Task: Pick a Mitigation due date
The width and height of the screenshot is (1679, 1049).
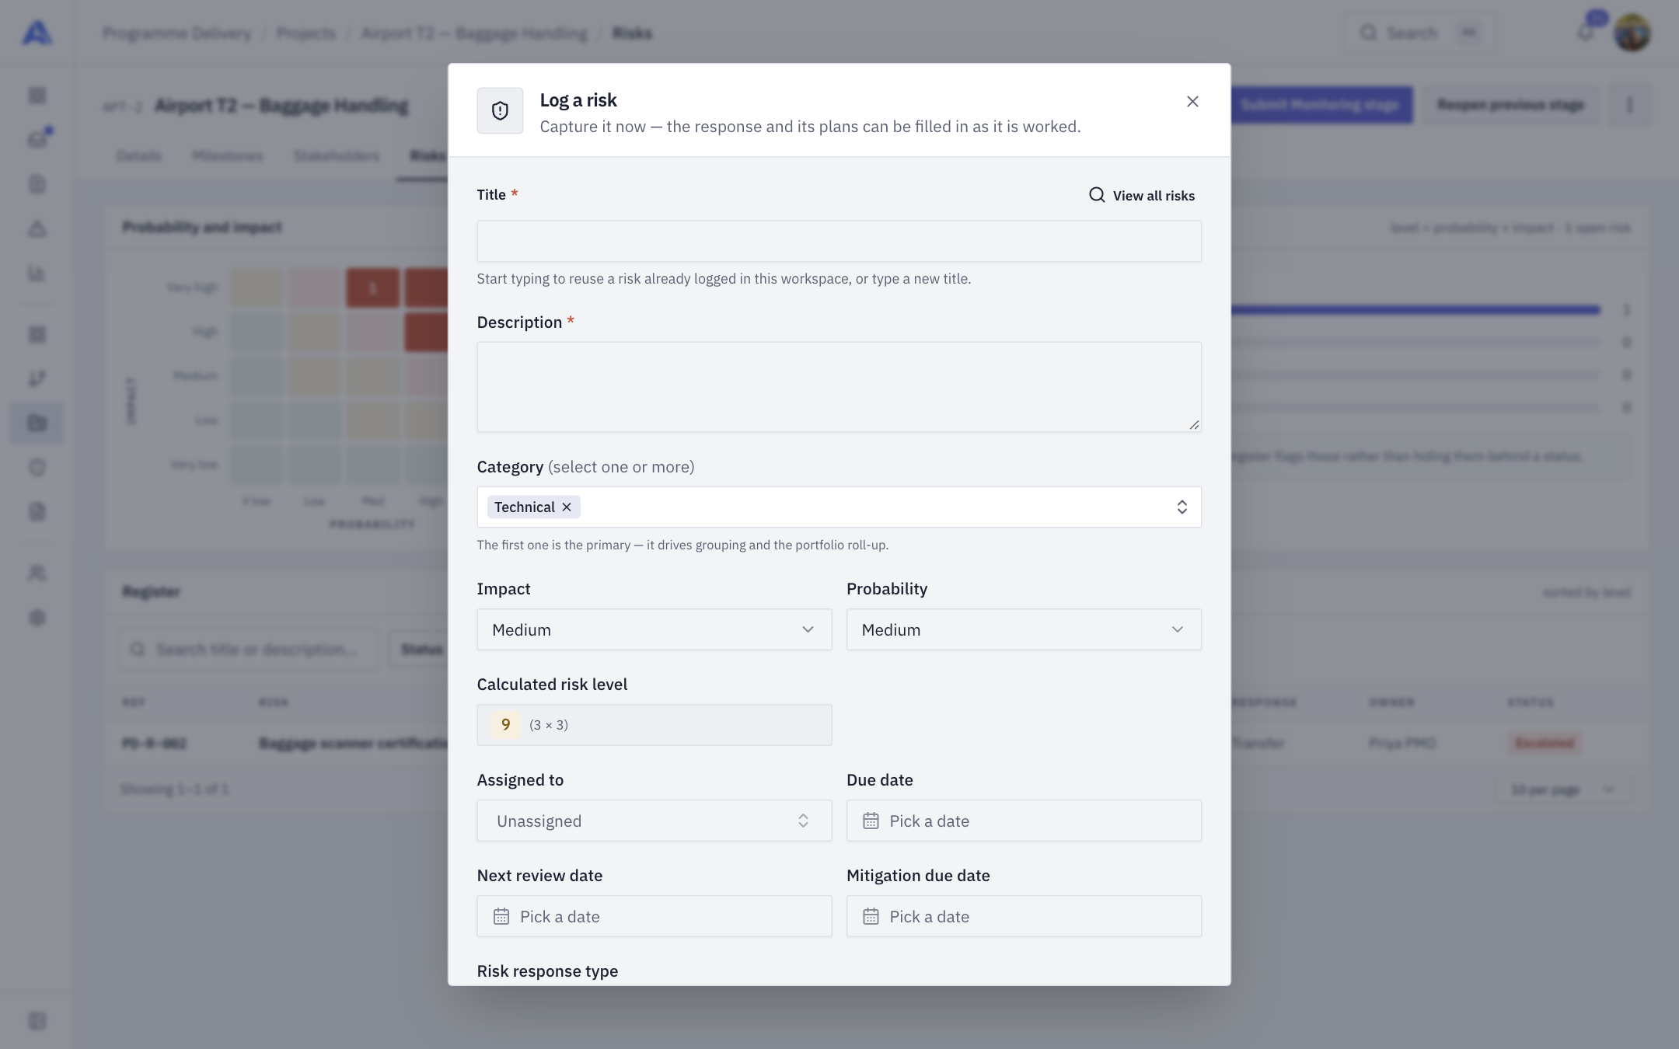Action: (x=1024, y=916)
